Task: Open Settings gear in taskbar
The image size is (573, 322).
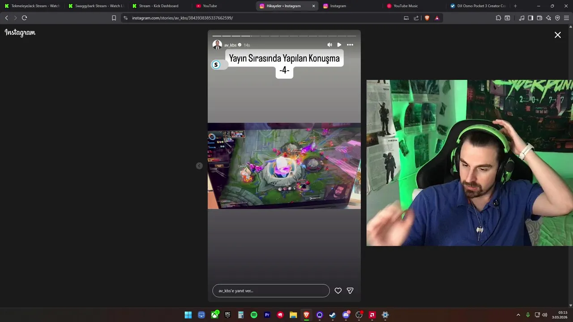Action: tap(385, 315)
